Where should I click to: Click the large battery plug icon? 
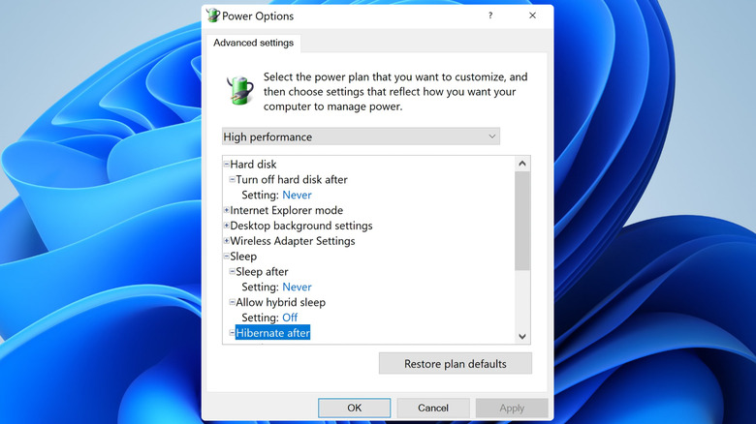tap(240, 90)
